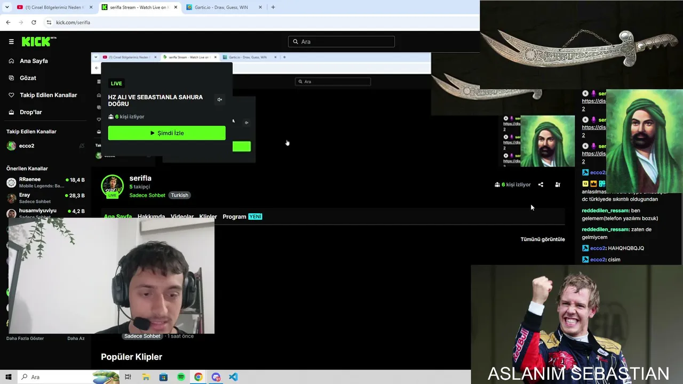Share the serifla channel via share icon
The image size is (683, 384).
(541, 185)
